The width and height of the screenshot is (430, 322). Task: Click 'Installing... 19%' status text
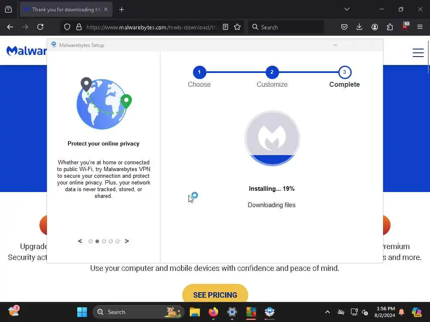(x=272, y=189)
